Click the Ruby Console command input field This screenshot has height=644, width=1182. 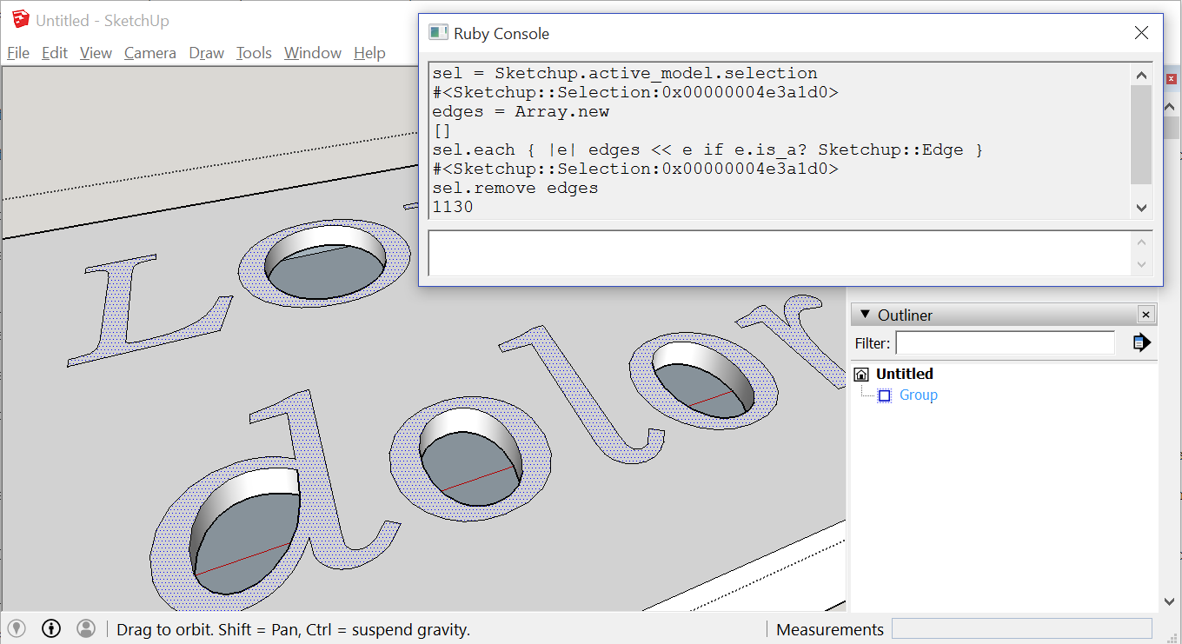tap(780, 253)
